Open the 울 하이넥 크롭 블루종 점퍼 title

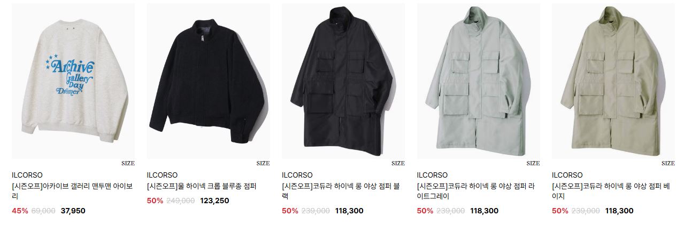coord(202,187)
